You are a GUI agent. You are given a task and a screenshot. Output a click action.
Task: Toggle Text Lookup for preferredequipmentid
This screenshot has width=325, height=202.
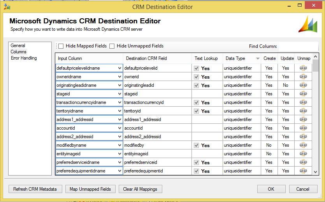tap(196, 171)
